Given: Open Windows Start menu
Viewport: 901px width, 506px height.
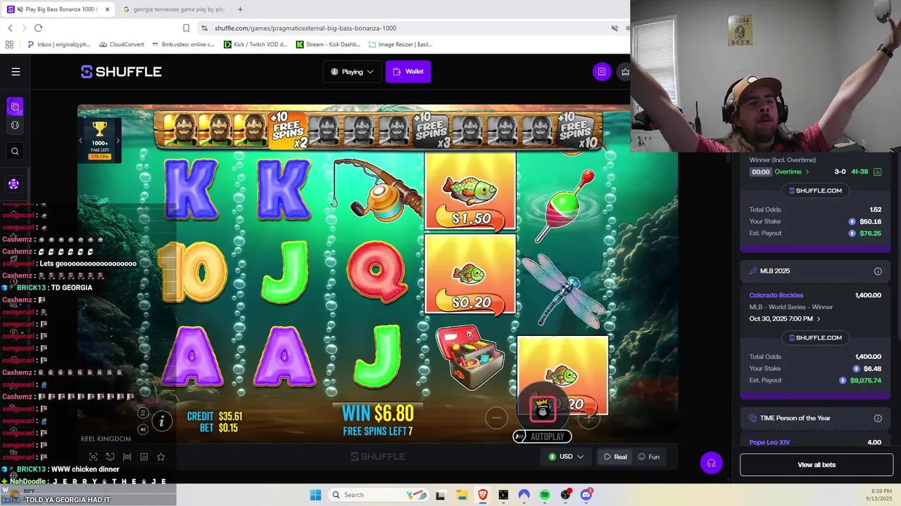Looking at the screenshot, I should coord(315,495).
